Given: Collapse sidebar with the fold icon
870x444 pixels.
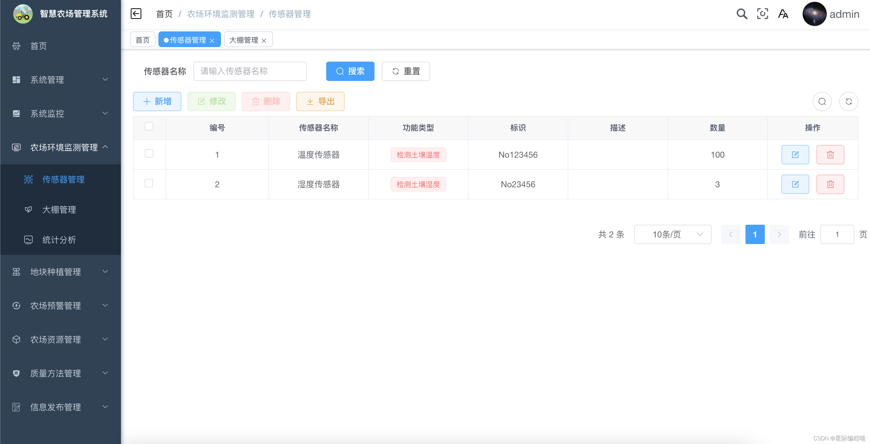Looking at the screenshot, I should coord(136,14).
